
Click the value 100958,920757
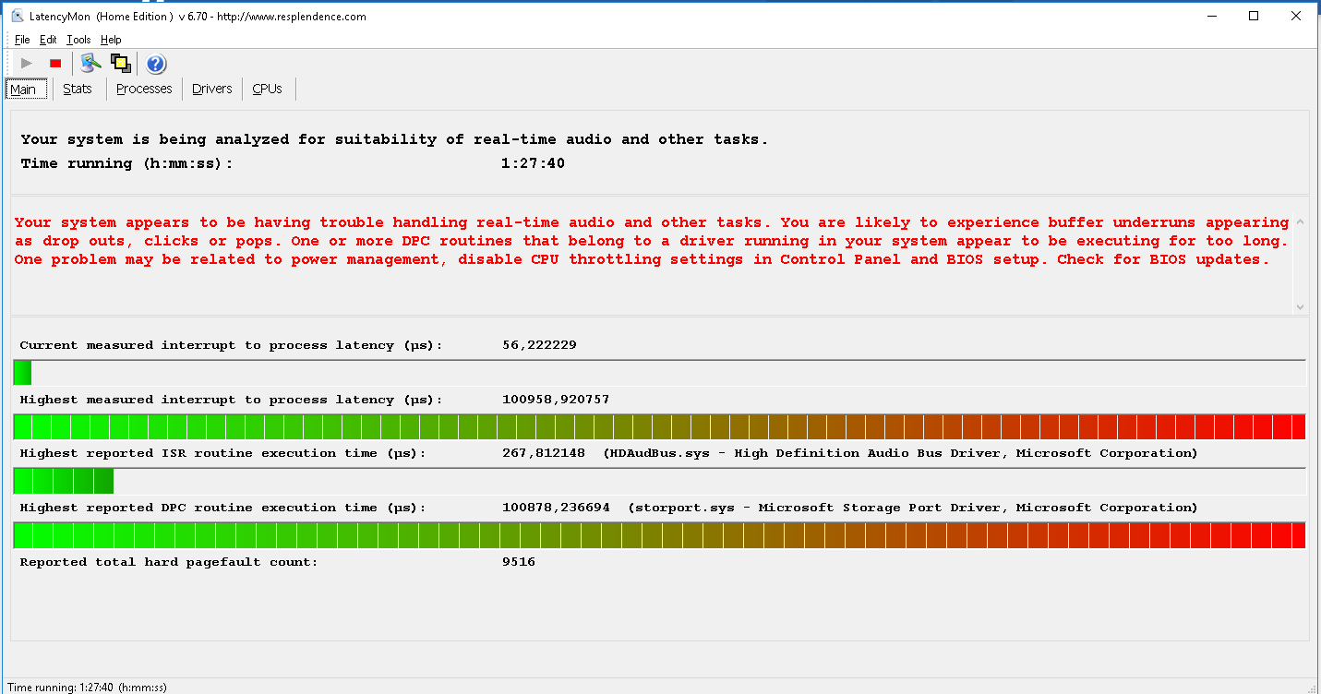click(556, 400)
